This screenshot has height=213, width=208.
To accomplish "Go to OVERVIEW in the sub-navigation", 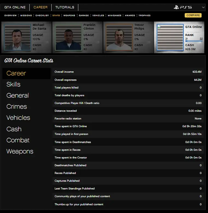I will point(10,16).
